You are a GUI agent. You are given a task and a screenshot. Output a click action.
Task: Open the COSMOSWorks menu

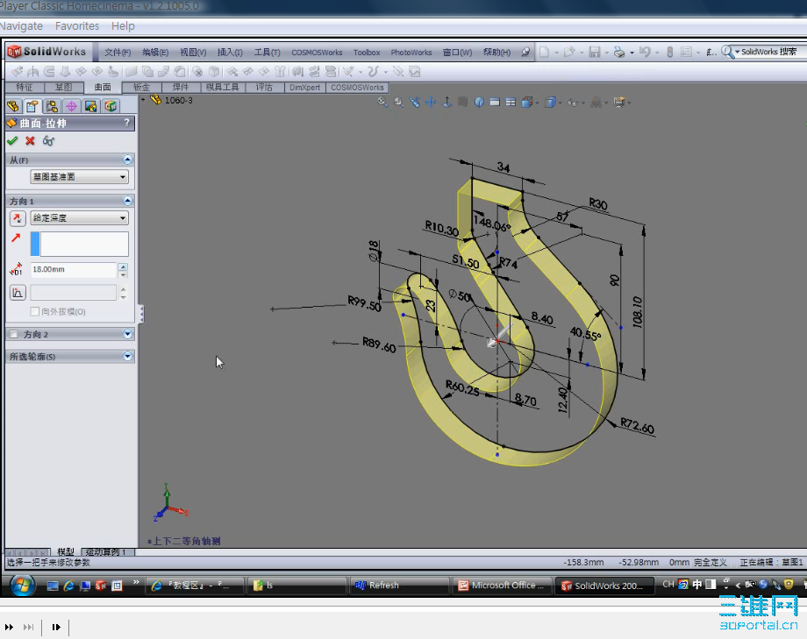tap(317, 52)
